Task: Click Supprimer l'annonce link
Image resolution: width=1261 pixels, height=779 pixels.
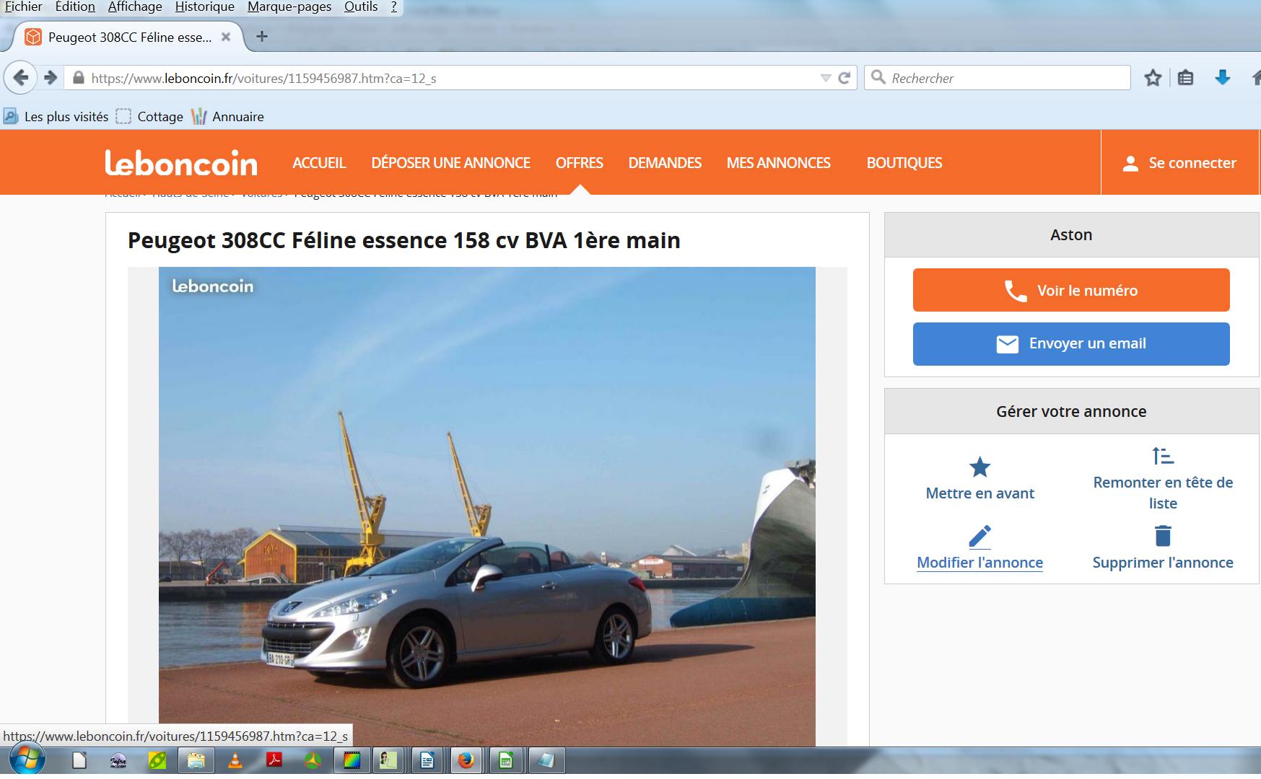Action: click(1163, 563)
